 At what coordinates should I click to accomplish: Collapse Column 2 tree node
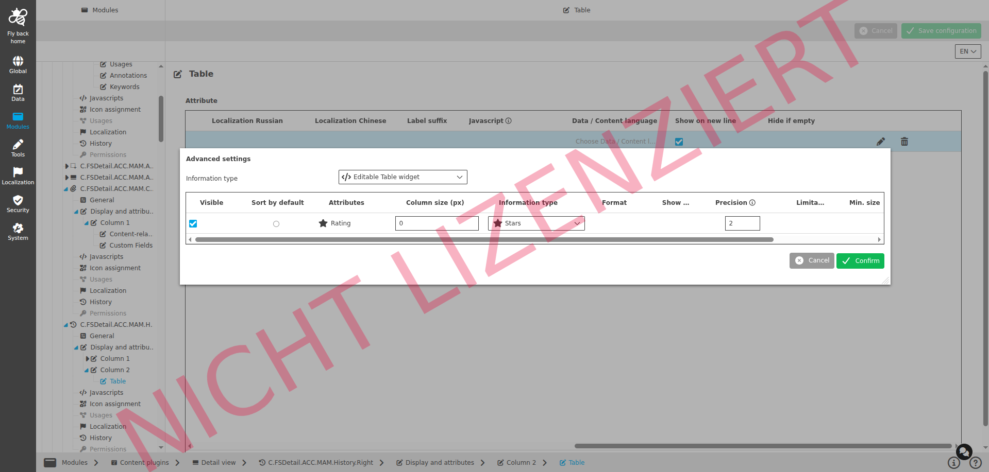point(87,370)
